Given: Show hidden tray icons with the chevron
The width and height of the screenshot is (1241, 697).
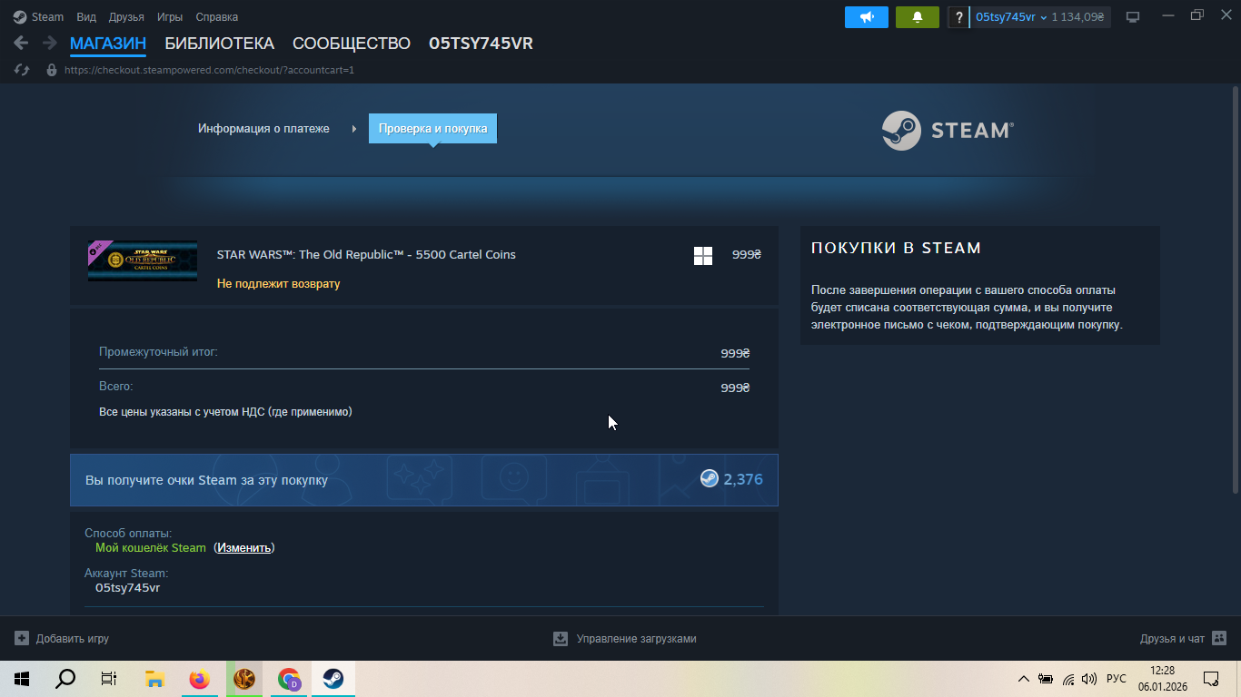Looking at the screenshot, I should coord(1024,679).
